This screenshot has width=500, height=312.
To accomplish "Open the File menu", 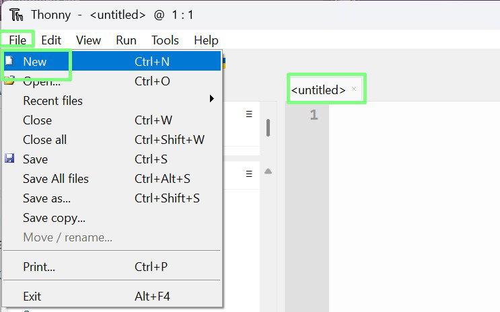I will 17,40.
